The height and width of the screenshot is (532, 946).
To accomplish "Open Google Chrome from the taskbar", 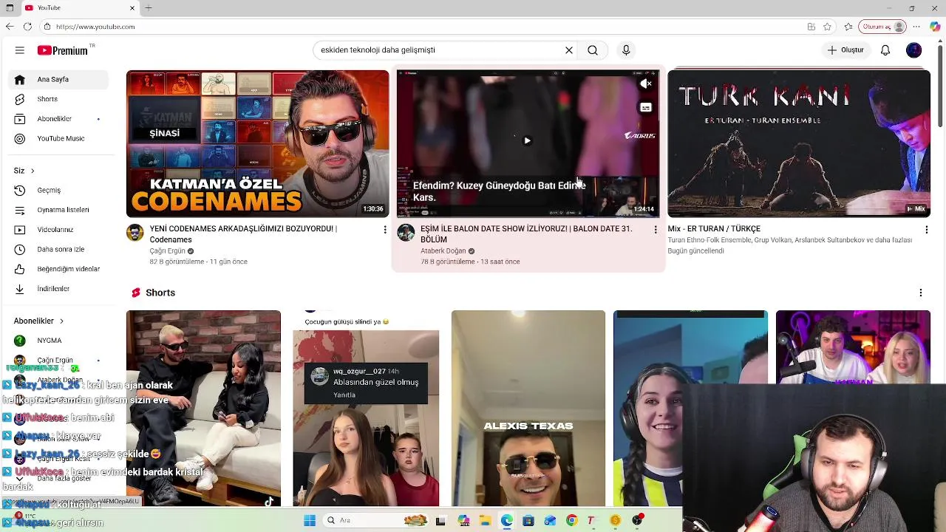I will pos(571,521).
